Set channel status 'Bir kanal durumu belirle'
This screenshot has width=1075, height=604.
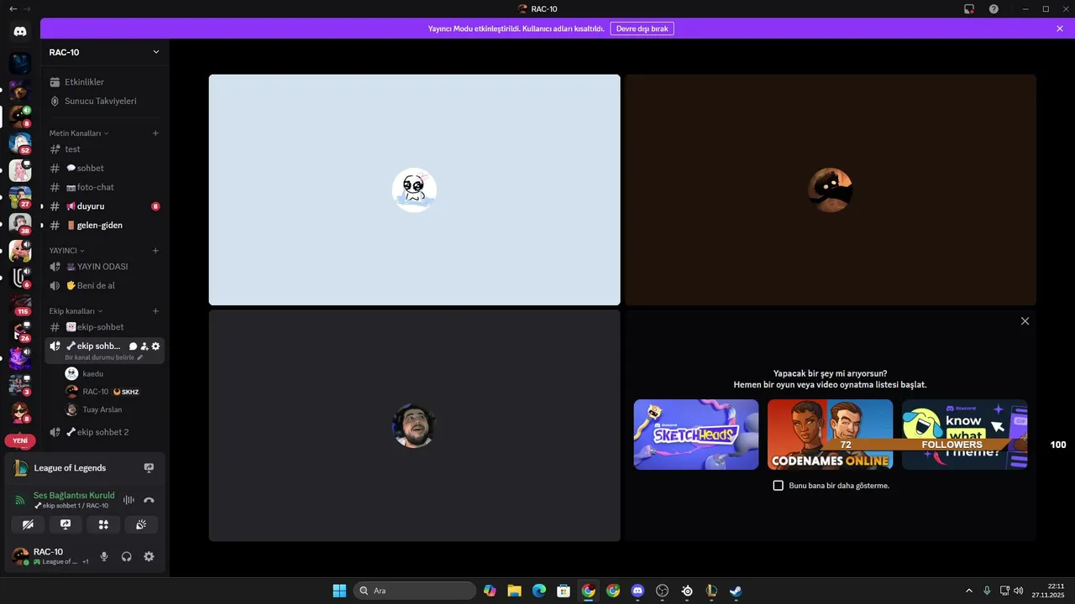click(x=104, y=357)
